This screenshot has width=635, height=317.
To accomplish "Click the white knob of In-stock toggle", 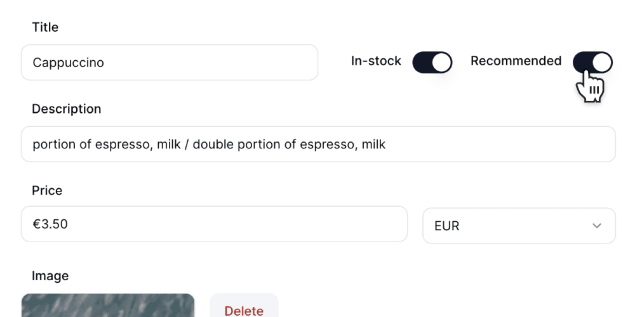I will (x=442, y=62).
